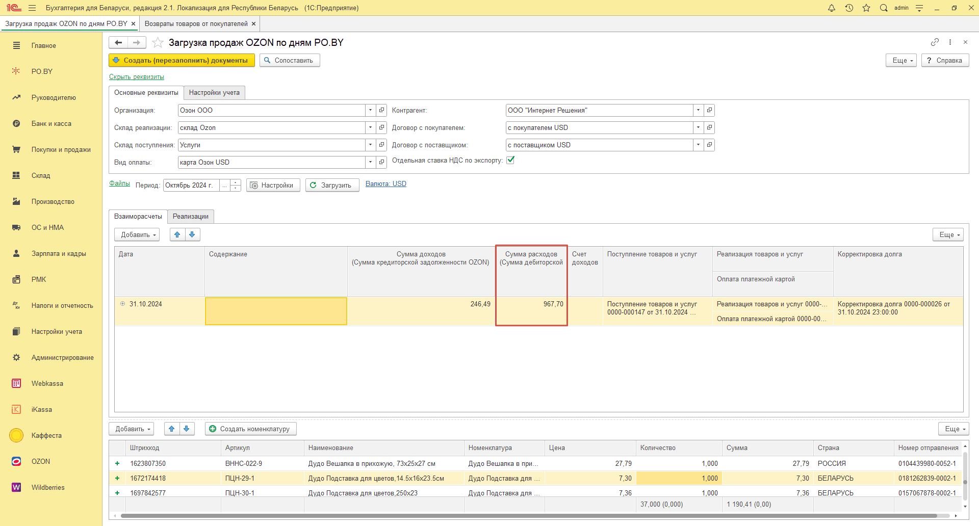Click Скрыть реквизиты link
This screenshot has width=979, height=526.
(137, 77)
